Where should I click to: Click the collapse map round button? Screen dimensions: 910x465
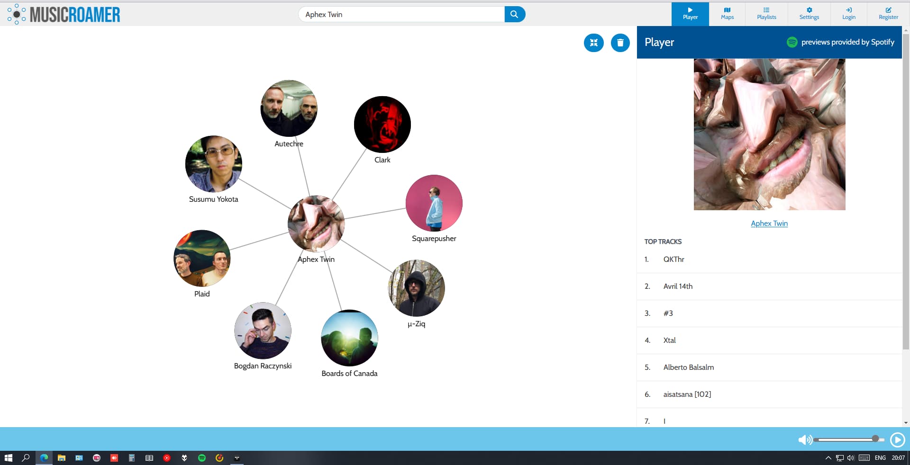coord(594,43)
